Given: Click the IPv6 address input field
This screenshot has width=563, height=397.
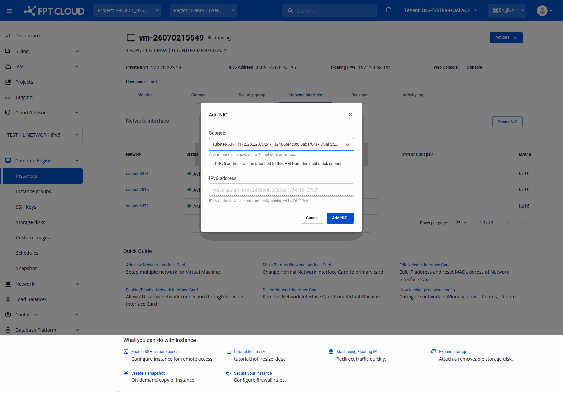Looking at the screenshot, I should (281, 190).
